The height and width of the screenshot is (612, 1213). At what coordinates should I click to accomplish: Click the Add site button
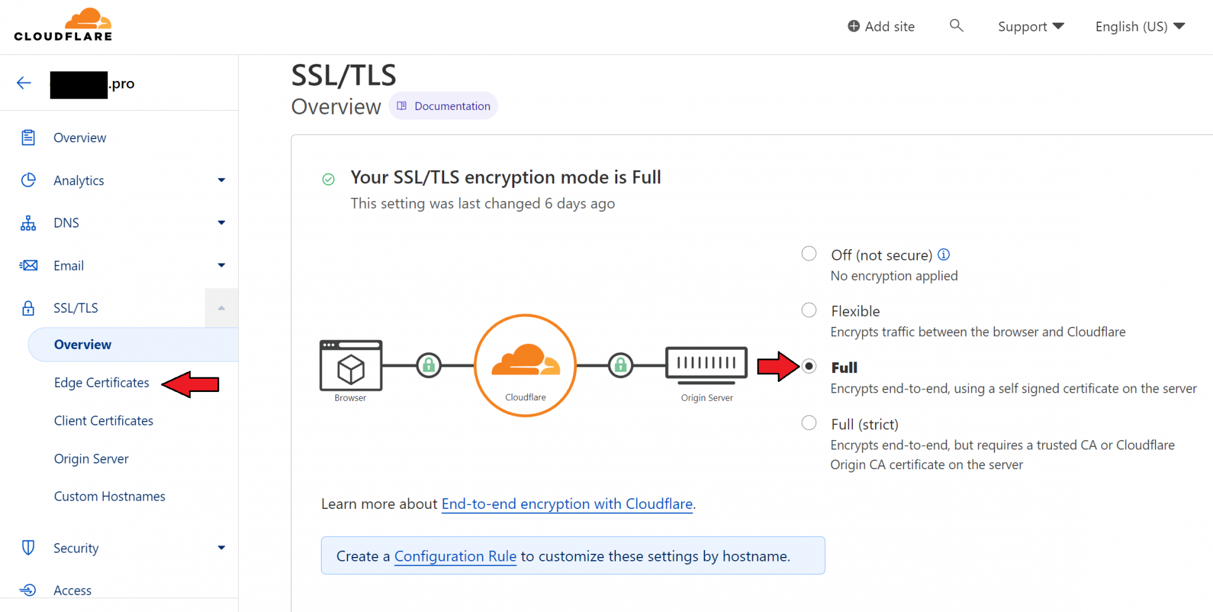(881, 27)
